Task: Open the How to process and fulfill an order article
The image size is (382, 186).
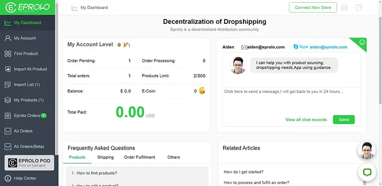Action: (256, 182)
